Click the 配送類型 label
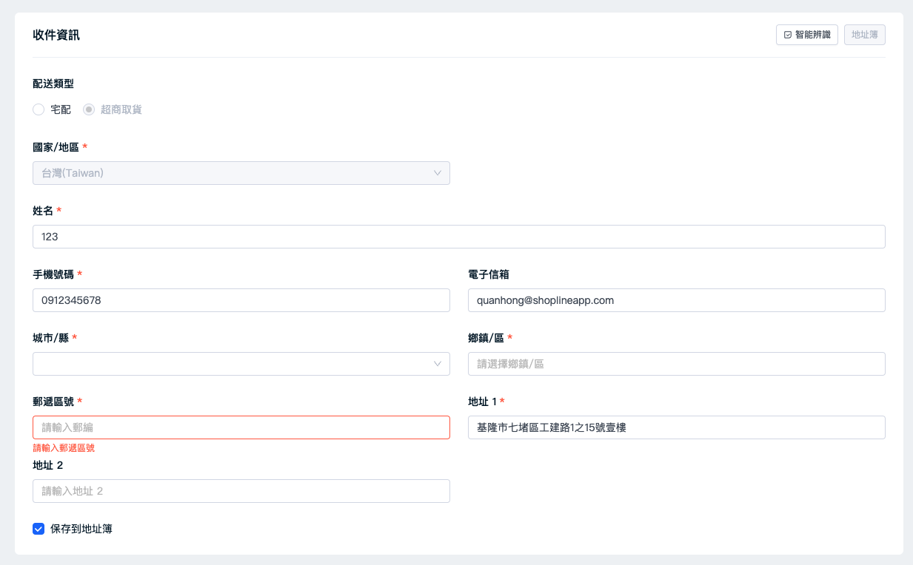 point(53,84)
